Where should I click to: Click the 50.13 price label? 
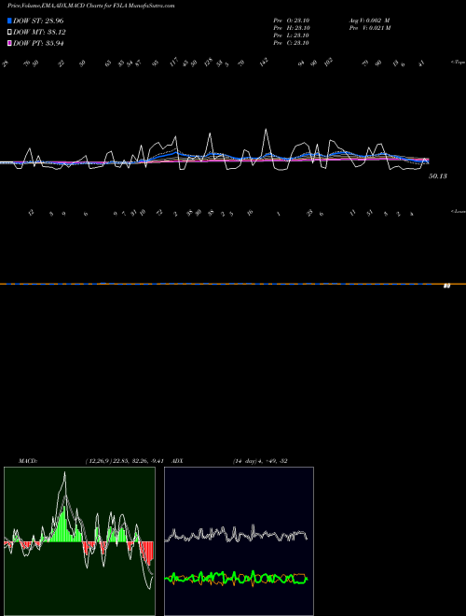tap(438, 176)
